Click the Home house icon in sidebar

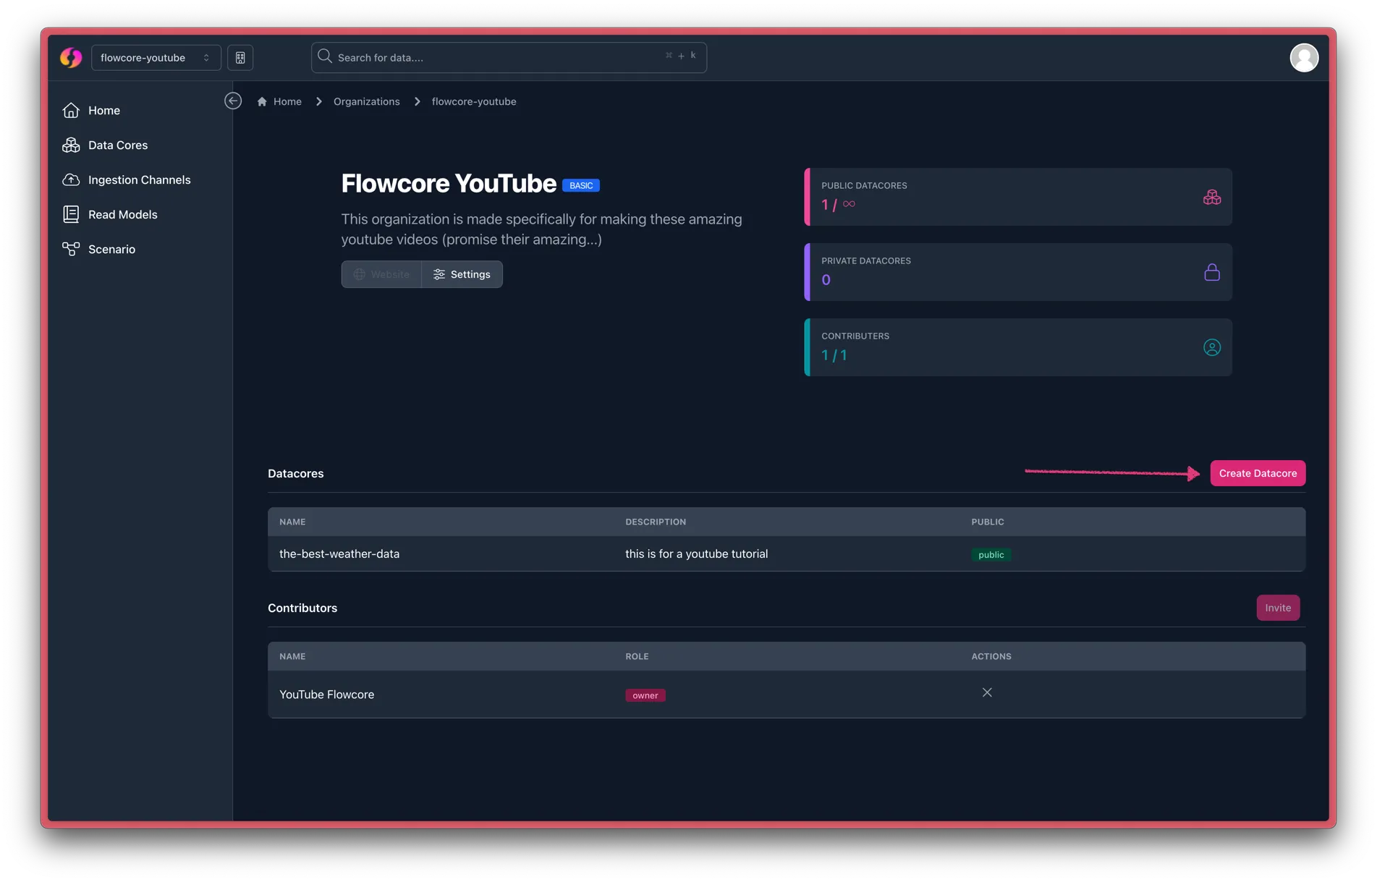coord(71,110)
